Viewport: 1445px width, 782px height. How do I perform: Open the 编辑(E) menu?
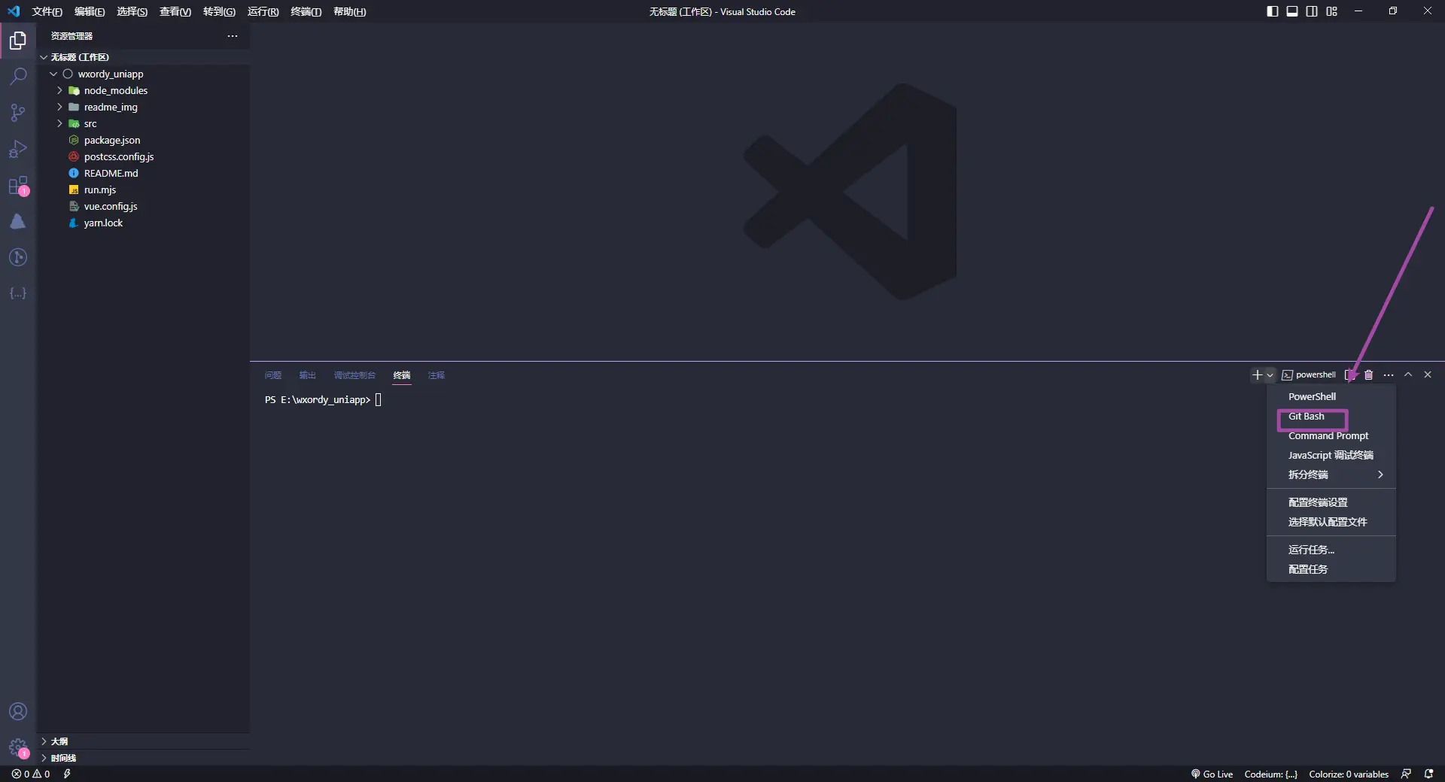90,11
